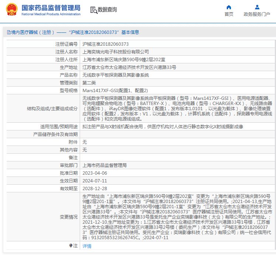The width and height of the screenshot is (276, 255).
Task: Click effective date 2024-07-11
Action: pyautogui.click(x=95, y=181)
